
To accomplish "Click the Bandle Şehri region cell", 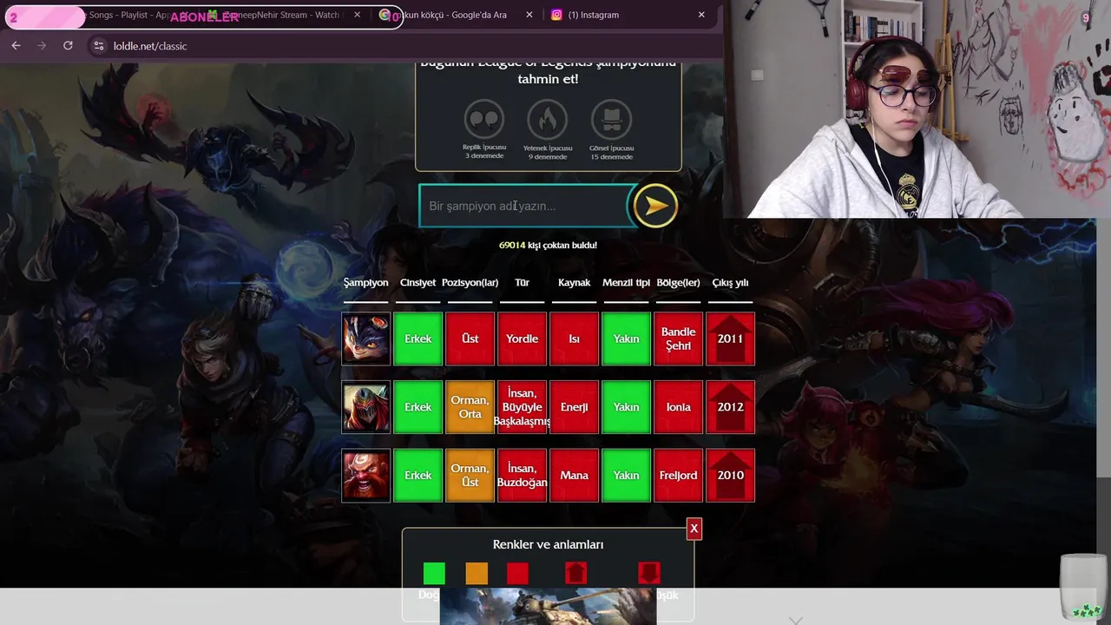I will [678, 339].
